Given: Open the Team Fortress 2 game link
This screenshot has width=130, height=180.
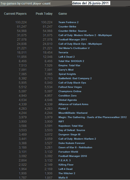Looking at the screenshot, I should pos(68,22).
